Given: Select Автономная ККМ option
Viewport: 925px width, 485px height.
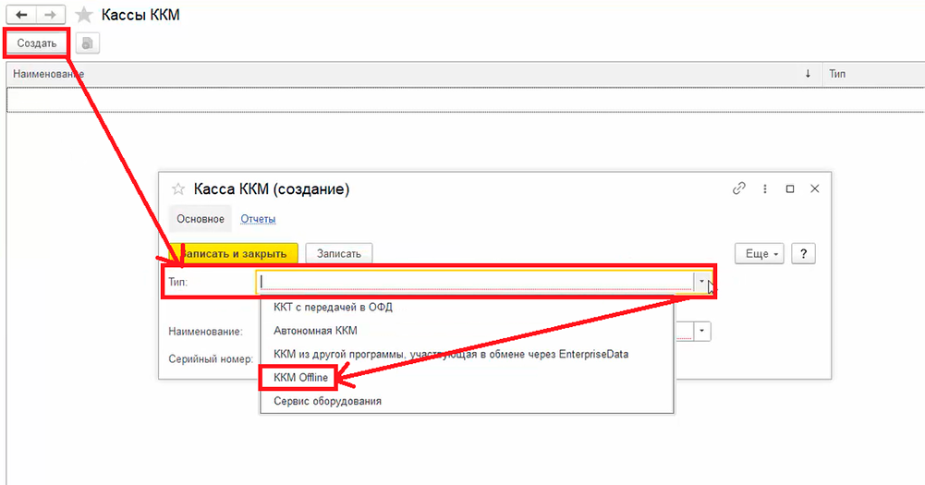Looking at the screenshot, I should pyautogui.click(x=315, y=330).
